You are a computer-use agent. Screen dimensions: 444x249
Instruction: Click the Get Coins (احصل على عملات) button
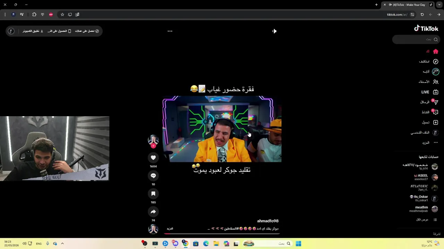[87, 31]
